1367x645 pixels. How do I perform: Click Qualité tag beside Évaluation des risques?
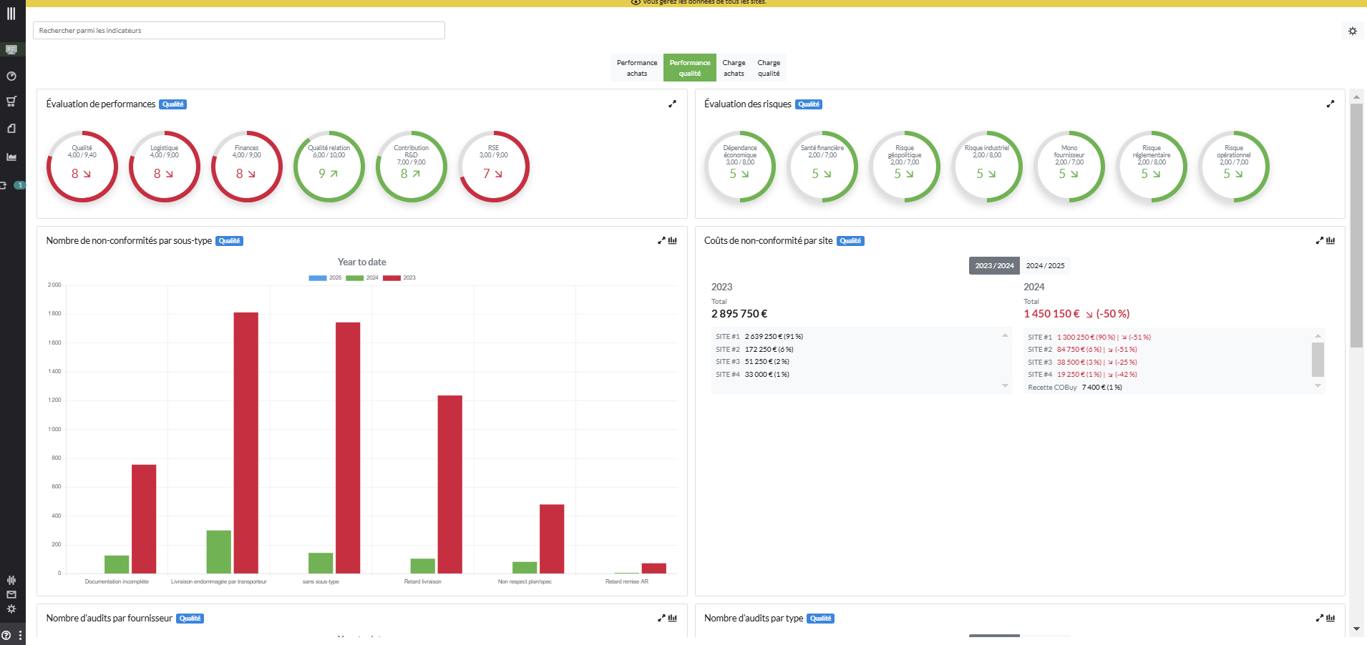809,104
